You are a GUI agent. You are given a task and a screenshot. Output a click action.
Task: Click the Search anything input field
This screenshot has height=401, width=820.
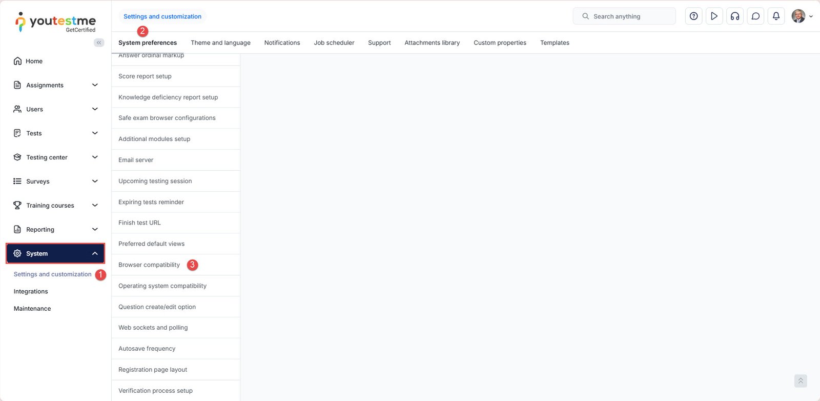pos(624,16)
